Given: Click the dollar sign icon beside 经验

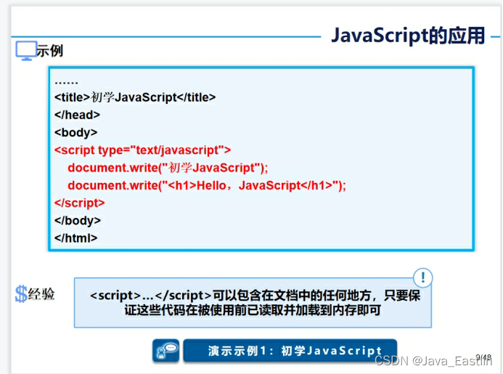Looking at the screenshot, I should (21, 293).
